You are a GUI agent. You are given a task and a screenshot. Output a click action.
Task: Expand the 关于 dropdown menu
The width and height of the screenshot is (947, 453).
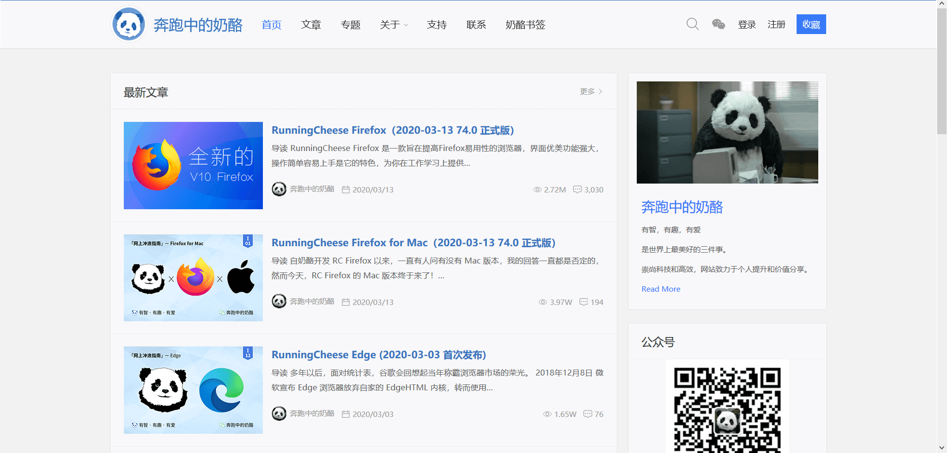coord(394,25)
